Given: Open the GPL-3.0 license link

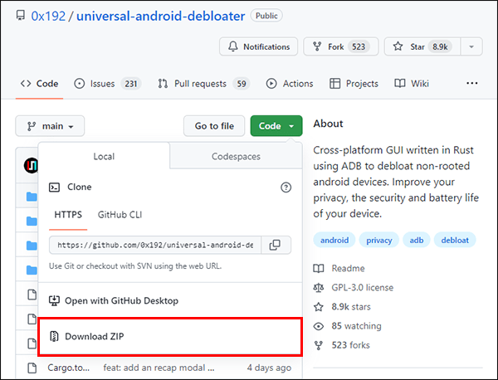Looking at the screenshot, I should [363, 288].
